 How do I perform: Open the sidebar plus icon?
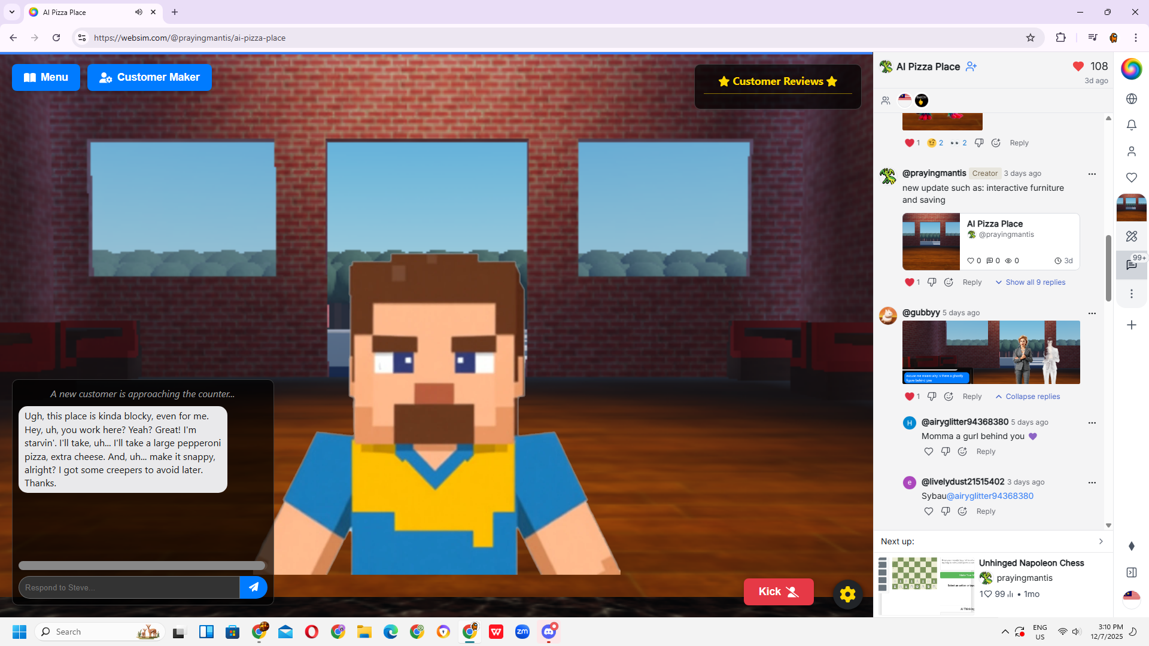[1131, 325]
